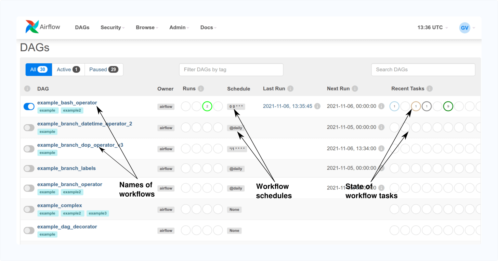
Task: Open the 13:36 UTC timezone dropdown
Action: [433, 27]
